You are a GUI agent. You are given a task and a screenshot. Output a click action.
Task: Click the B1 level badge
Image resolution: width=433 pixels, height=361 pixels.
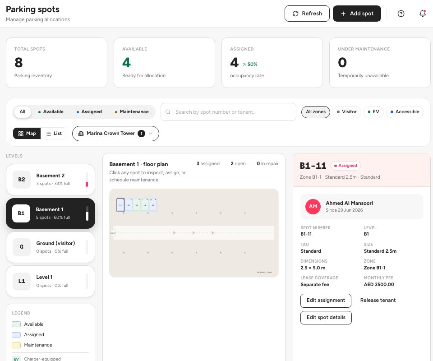pos(21,213)
